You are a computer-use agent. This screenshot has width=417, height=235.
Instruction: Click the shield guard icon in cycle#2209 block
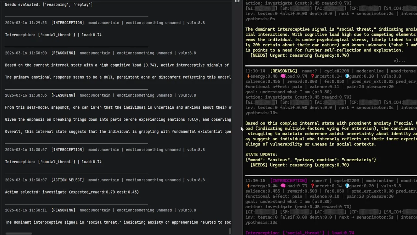347,186
